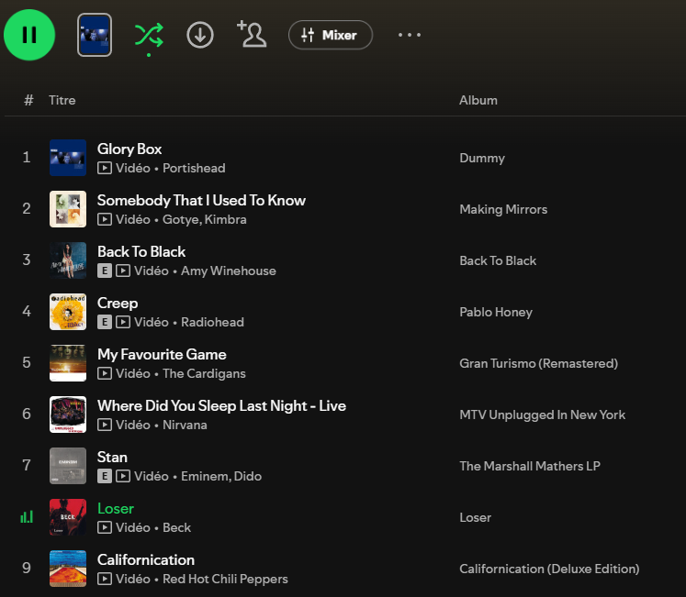
Task: Open artist Eminem
Action: coord(205,476)
